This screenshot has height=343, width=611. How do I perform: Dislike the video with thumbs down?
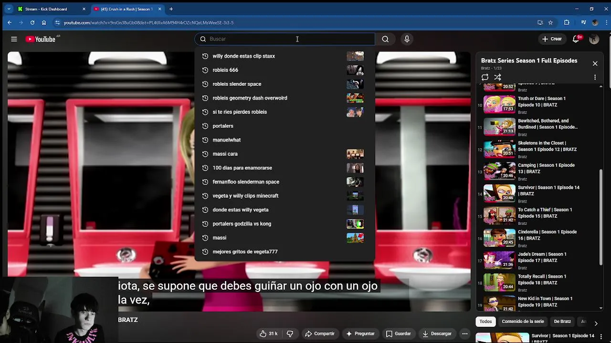290,334
